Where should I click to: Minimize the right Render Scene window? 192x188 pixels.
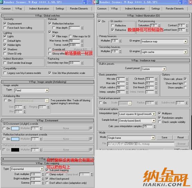pos(180,2)
